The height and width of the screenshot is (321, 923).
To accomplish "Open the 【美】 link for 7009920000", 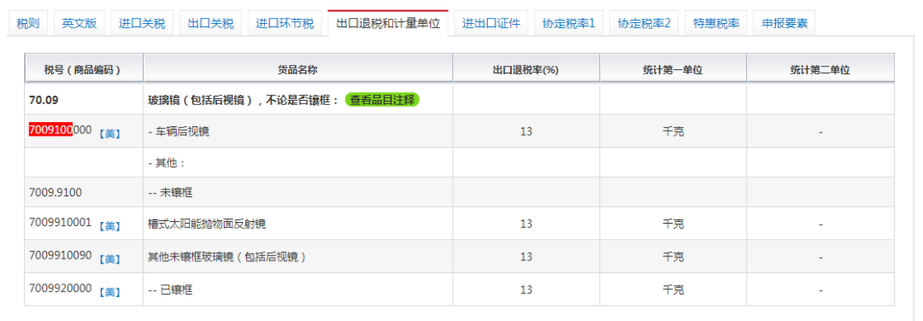I will click(109, 292).
